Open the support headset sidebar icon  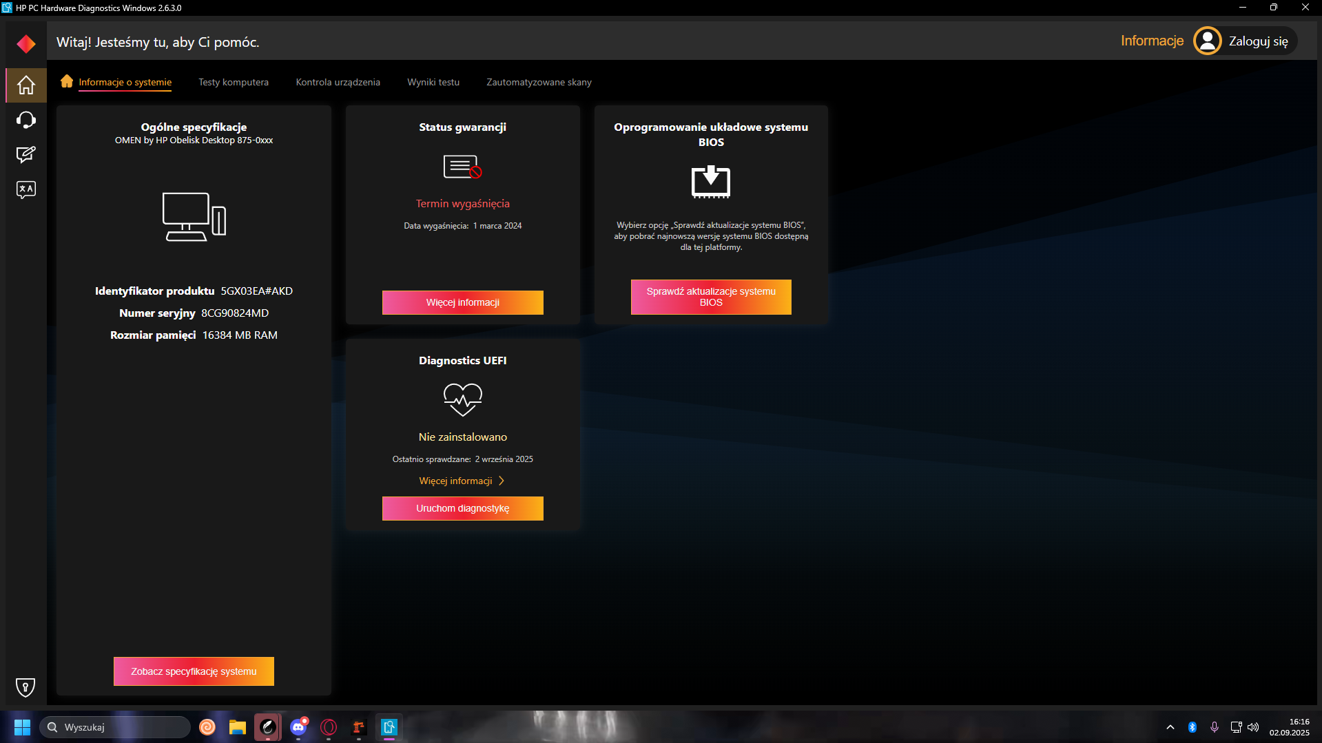[x=26, y=120]
